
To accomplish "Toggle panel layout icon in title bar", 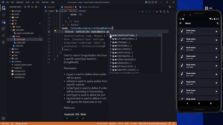I will [x=149, y=2].
